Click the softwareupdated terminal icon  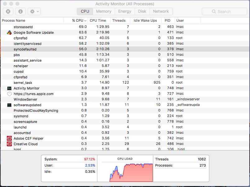click(x=9, y=105)
